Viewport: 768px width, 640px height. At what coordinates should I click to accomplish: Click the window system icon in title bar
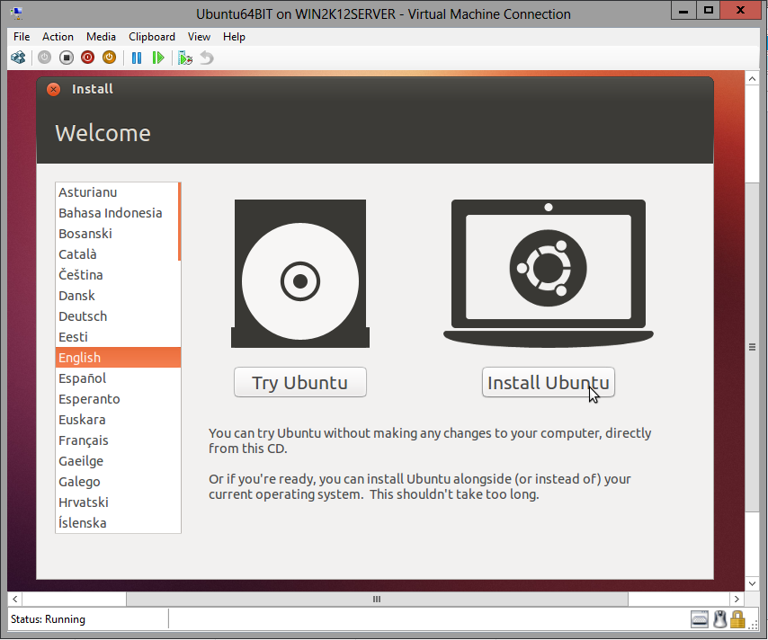pos(17,13)
